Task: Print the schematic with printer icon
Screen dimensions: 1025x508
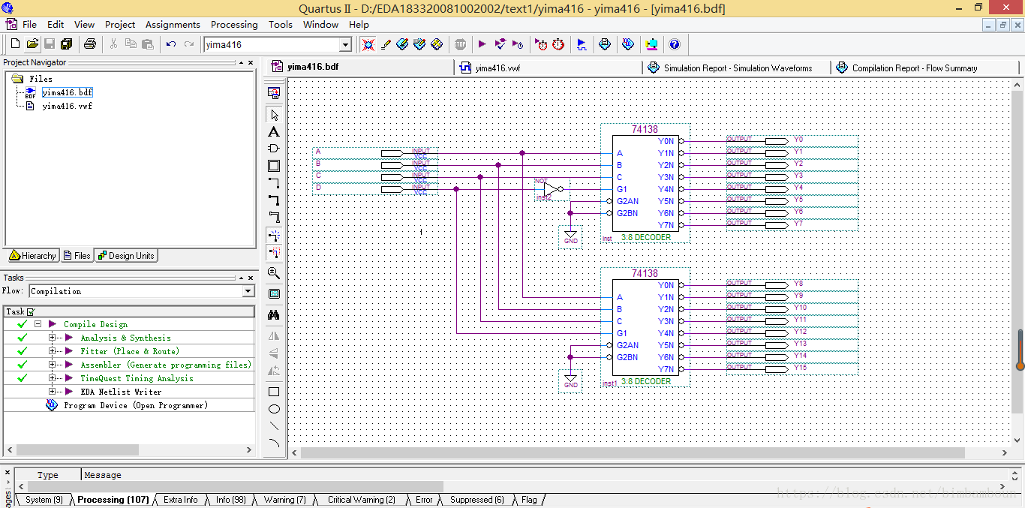Action: click(89, 44)
